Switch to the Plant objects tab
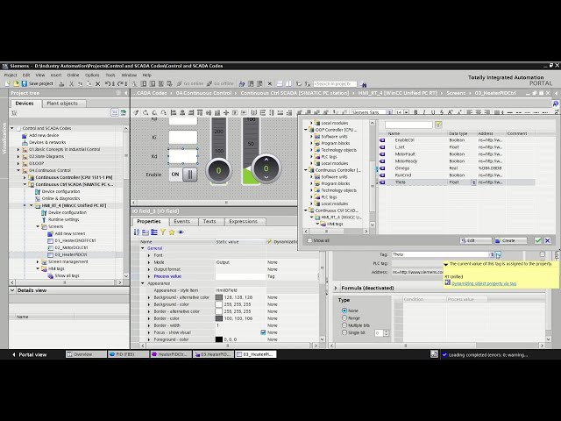 (x=62, y=103)
